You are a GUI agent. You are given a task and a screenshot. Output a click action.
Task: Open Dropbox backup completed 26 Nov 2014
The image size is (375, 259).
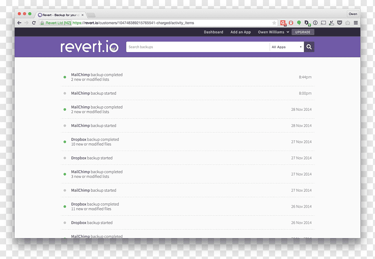click(x=187, y=206)
